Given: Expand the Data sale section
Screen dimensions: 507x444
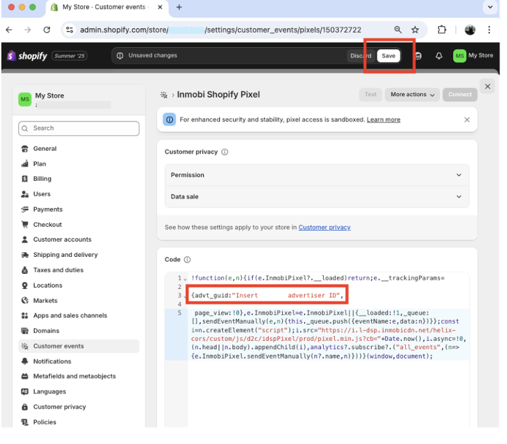Looking at the screenshot, I should click(317, 197).
